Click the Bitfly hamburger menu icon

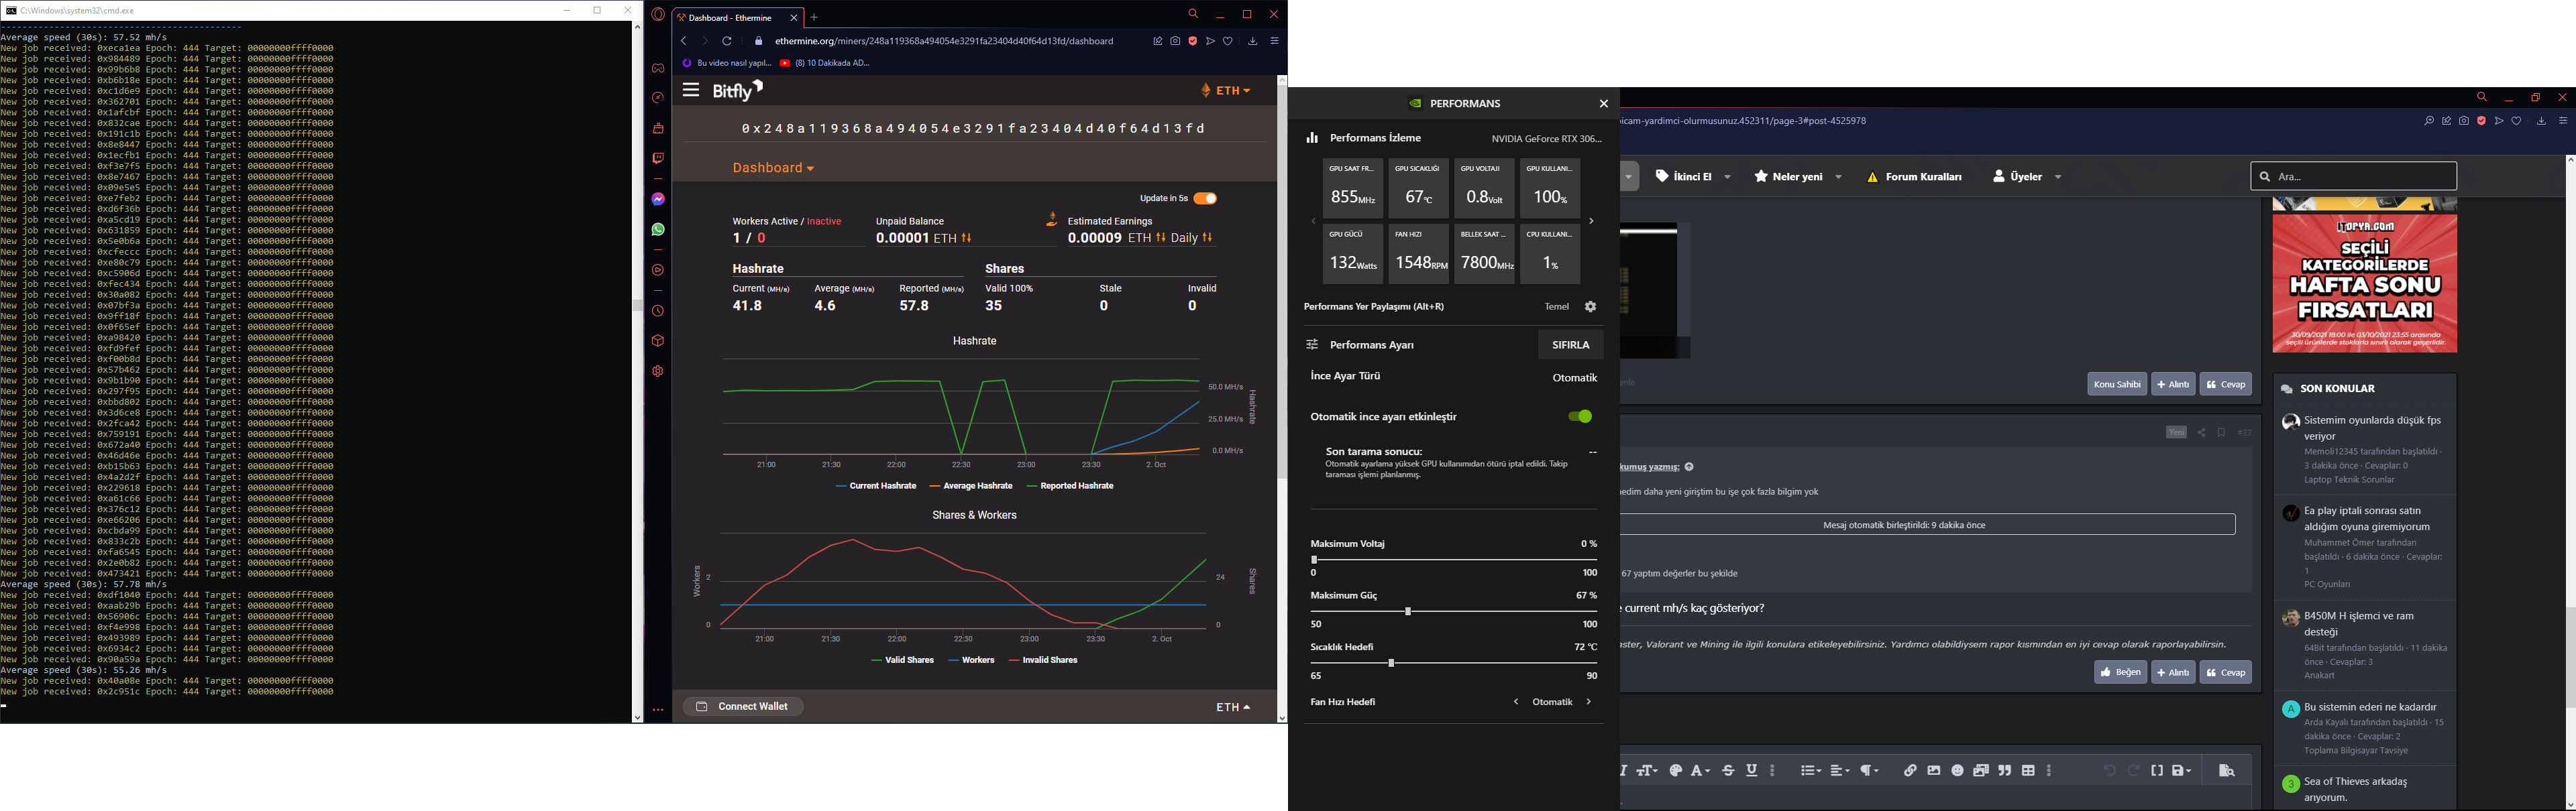tap(690, 91)
